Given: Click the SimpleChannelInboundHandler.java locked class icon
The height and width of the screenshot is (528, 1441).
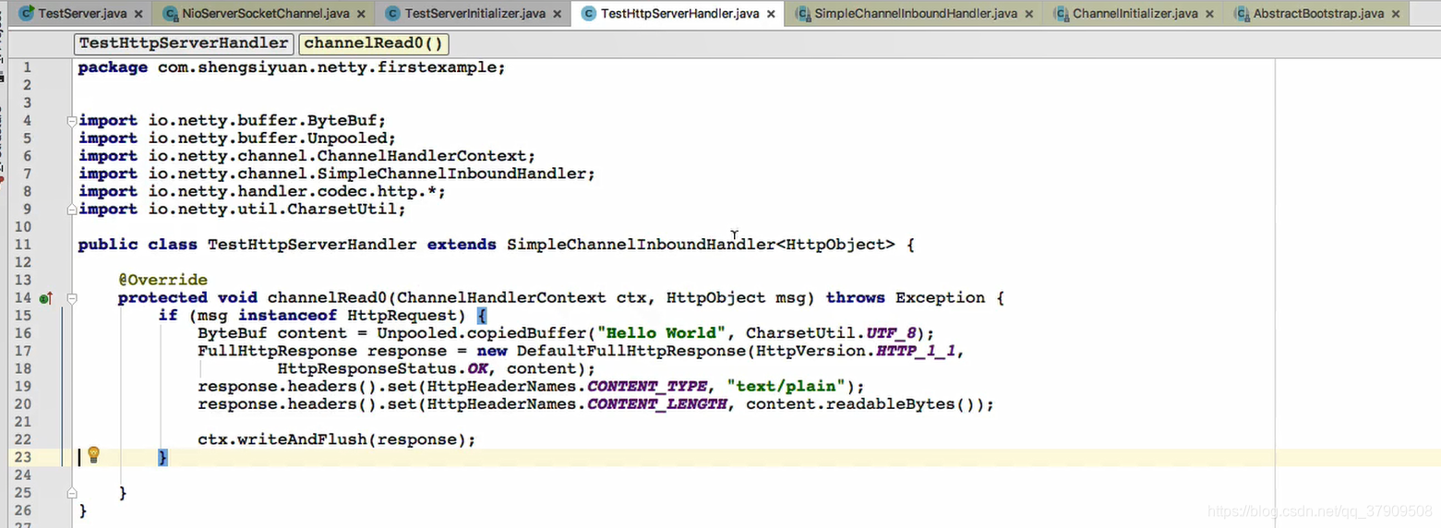Looking at the screenshot, I should point(802,14).
